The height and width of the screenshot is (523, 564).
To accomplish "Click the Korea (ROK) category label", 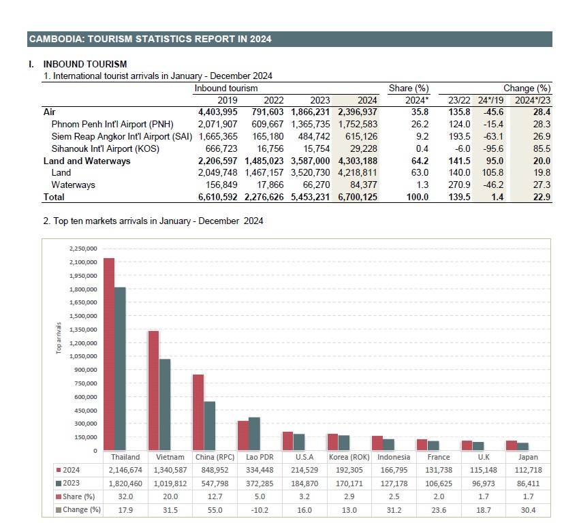I will (348, 457).
